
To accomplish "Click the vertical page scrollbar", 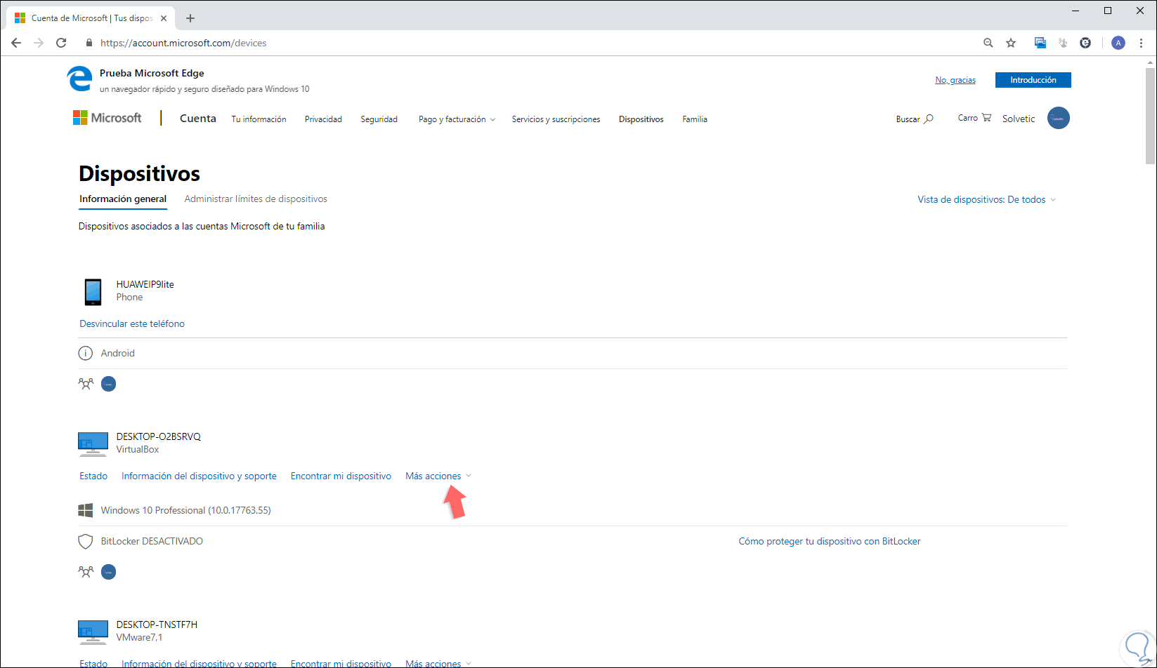I will pos(1151,116).
